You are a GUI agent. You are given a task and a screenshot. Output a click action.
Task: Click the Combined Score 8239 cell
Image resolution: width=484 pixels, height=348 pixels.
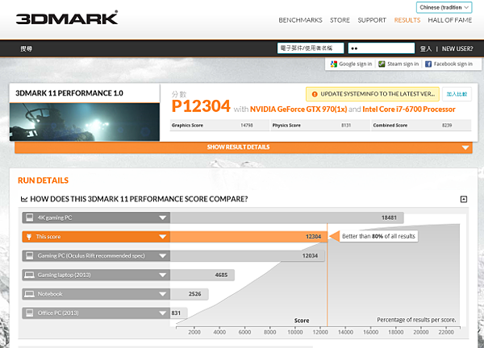pos(421,125)
